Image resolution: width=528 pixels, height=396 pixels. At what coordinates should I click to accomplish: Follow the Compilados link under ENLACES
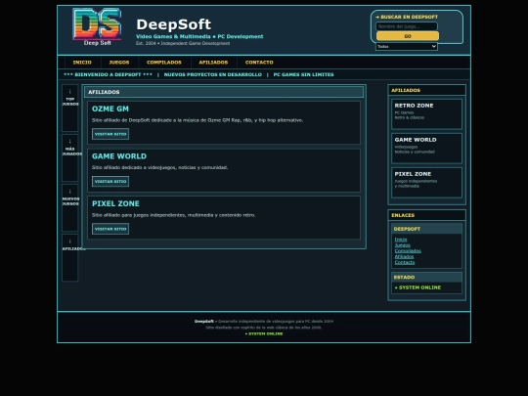(x=408, y=251)
